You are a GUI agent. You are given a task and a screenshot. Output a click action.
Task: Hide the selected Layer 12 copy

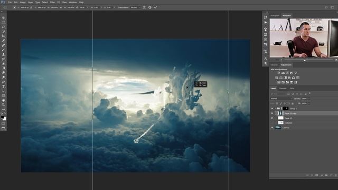coord(272,113)
